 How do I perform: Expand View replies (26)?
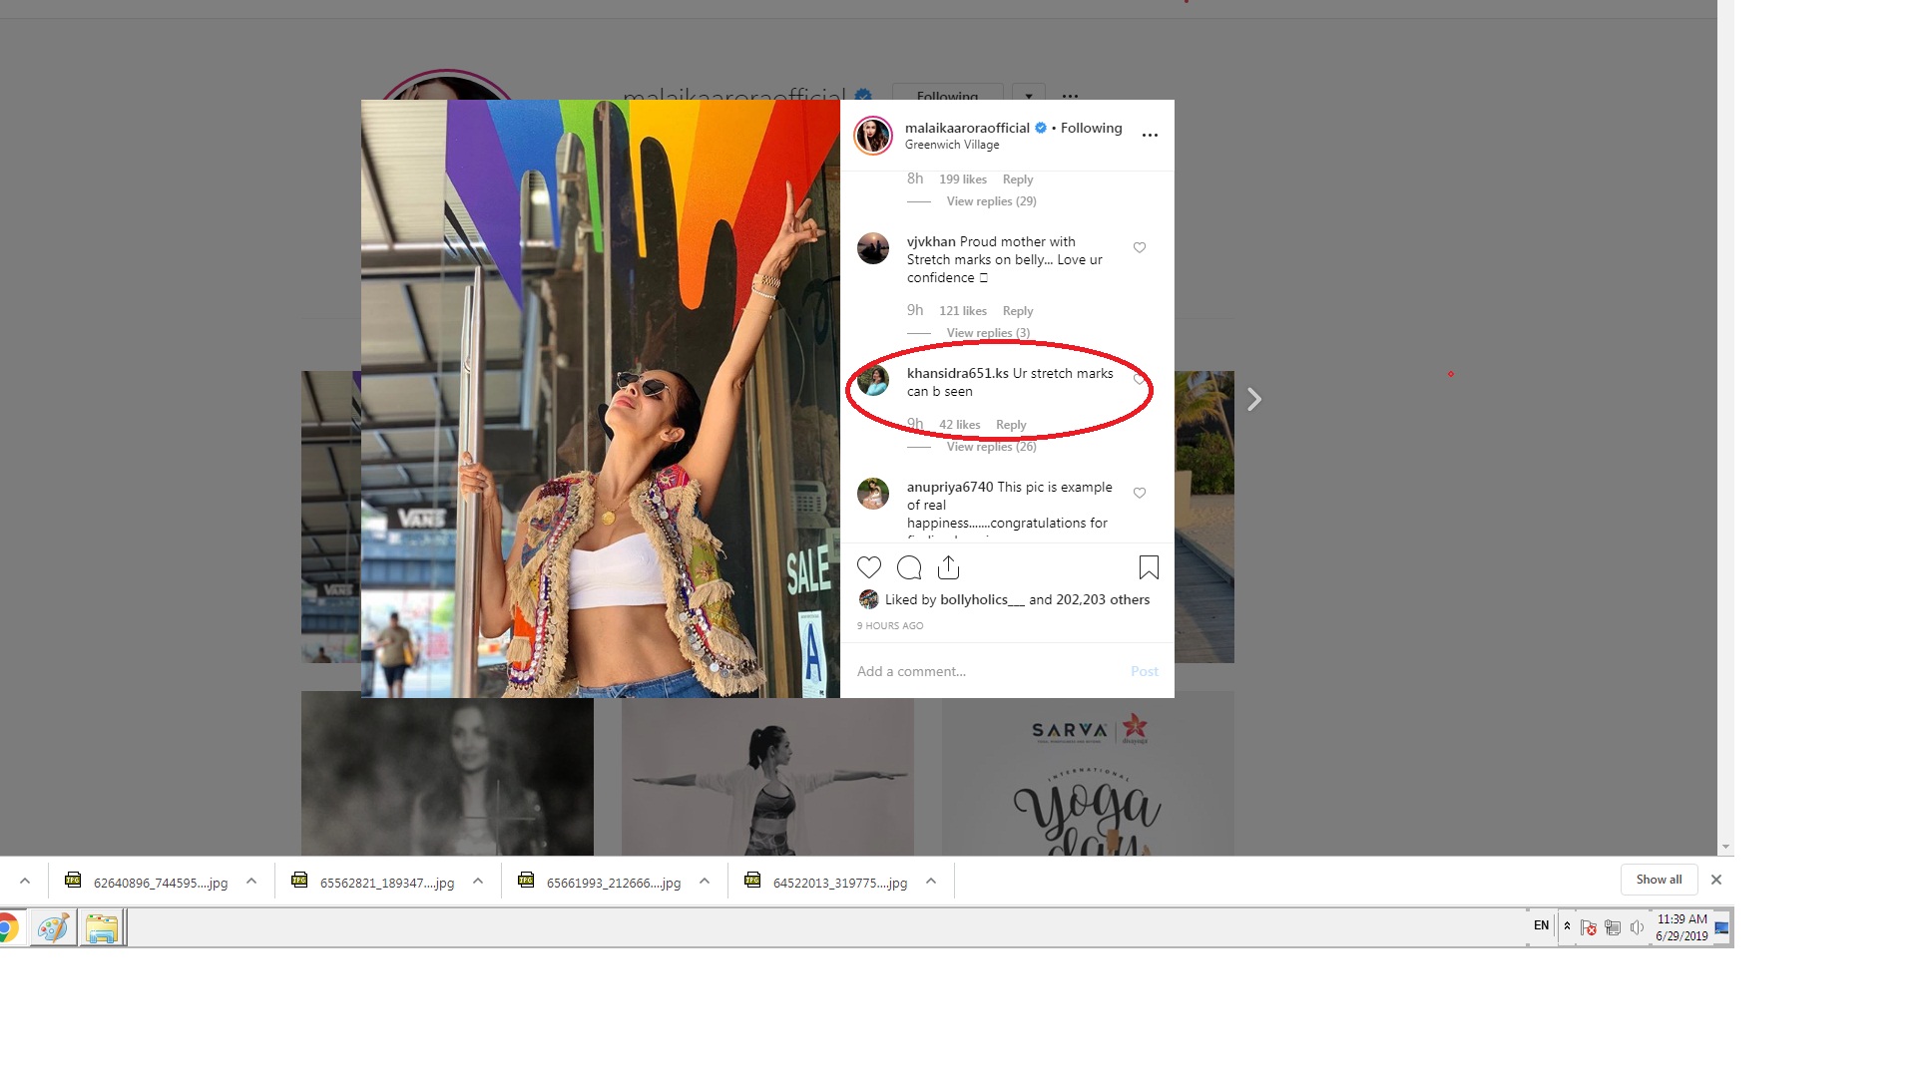point(991,447)
